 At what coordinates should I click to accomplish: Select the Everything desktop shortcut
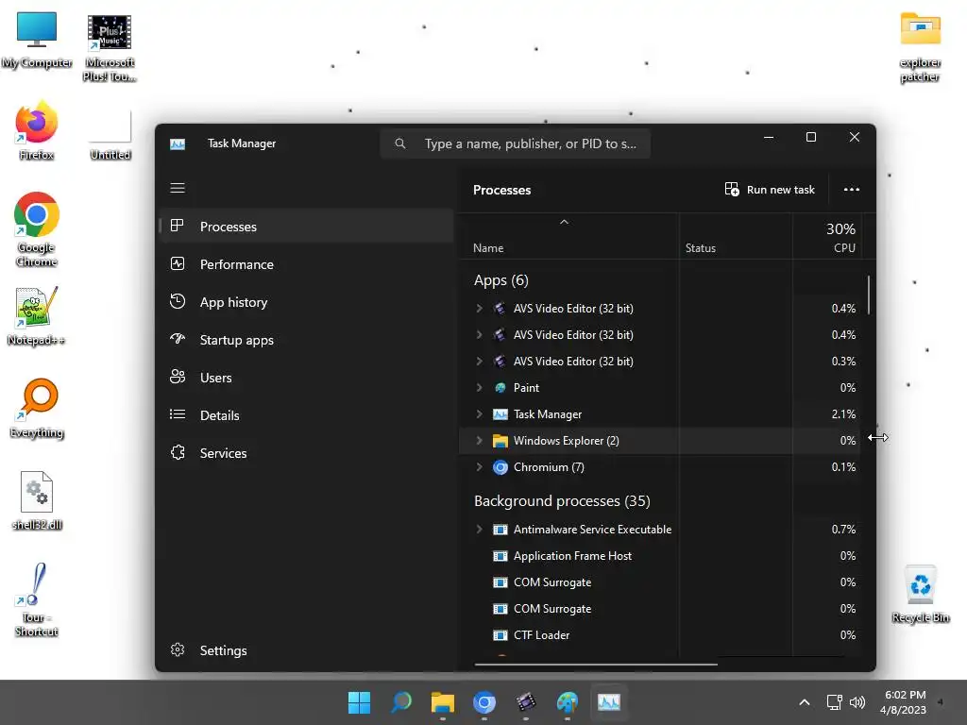[37, 408]
